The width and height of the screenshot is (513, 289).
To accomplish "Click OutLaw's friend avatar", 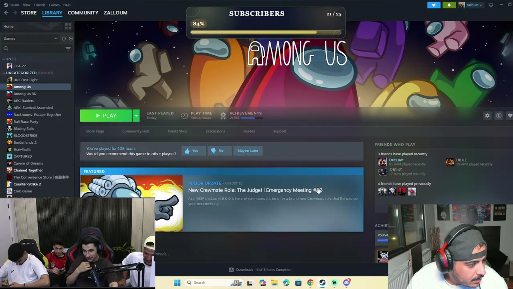I will click(x=382, y=162).
